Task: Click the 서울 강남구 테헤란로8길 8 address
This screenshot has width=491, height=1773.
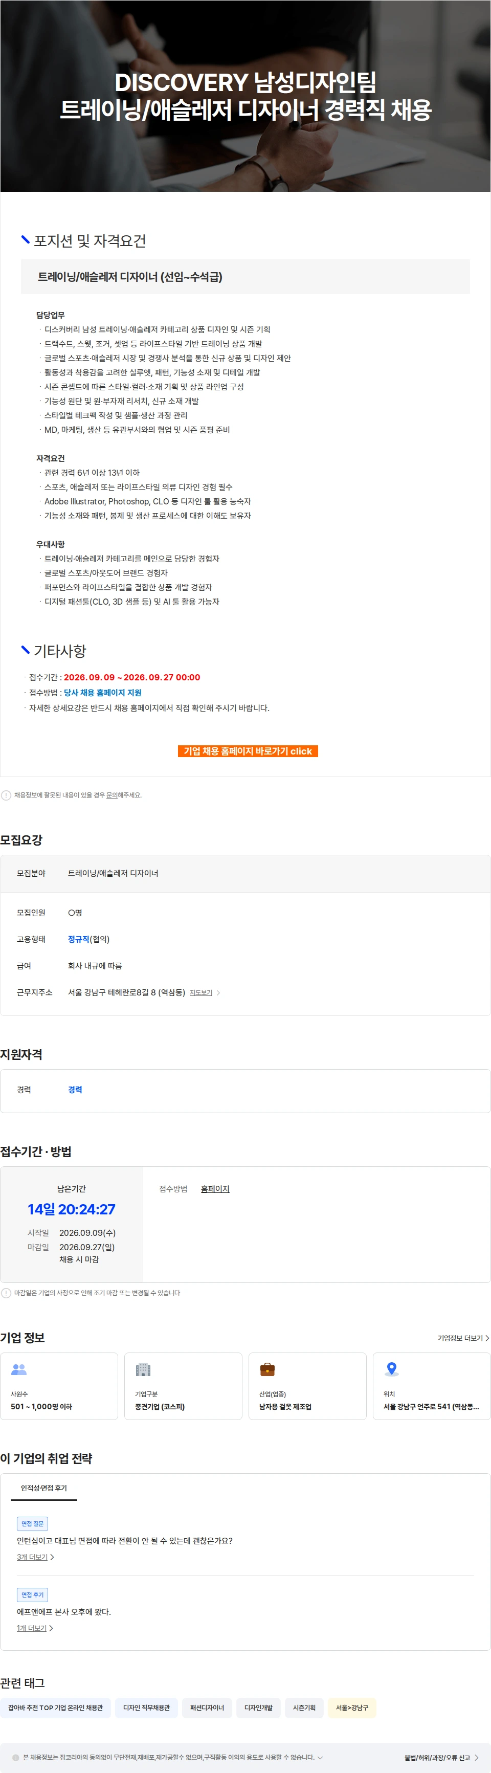Action: [x=127, y=992]
